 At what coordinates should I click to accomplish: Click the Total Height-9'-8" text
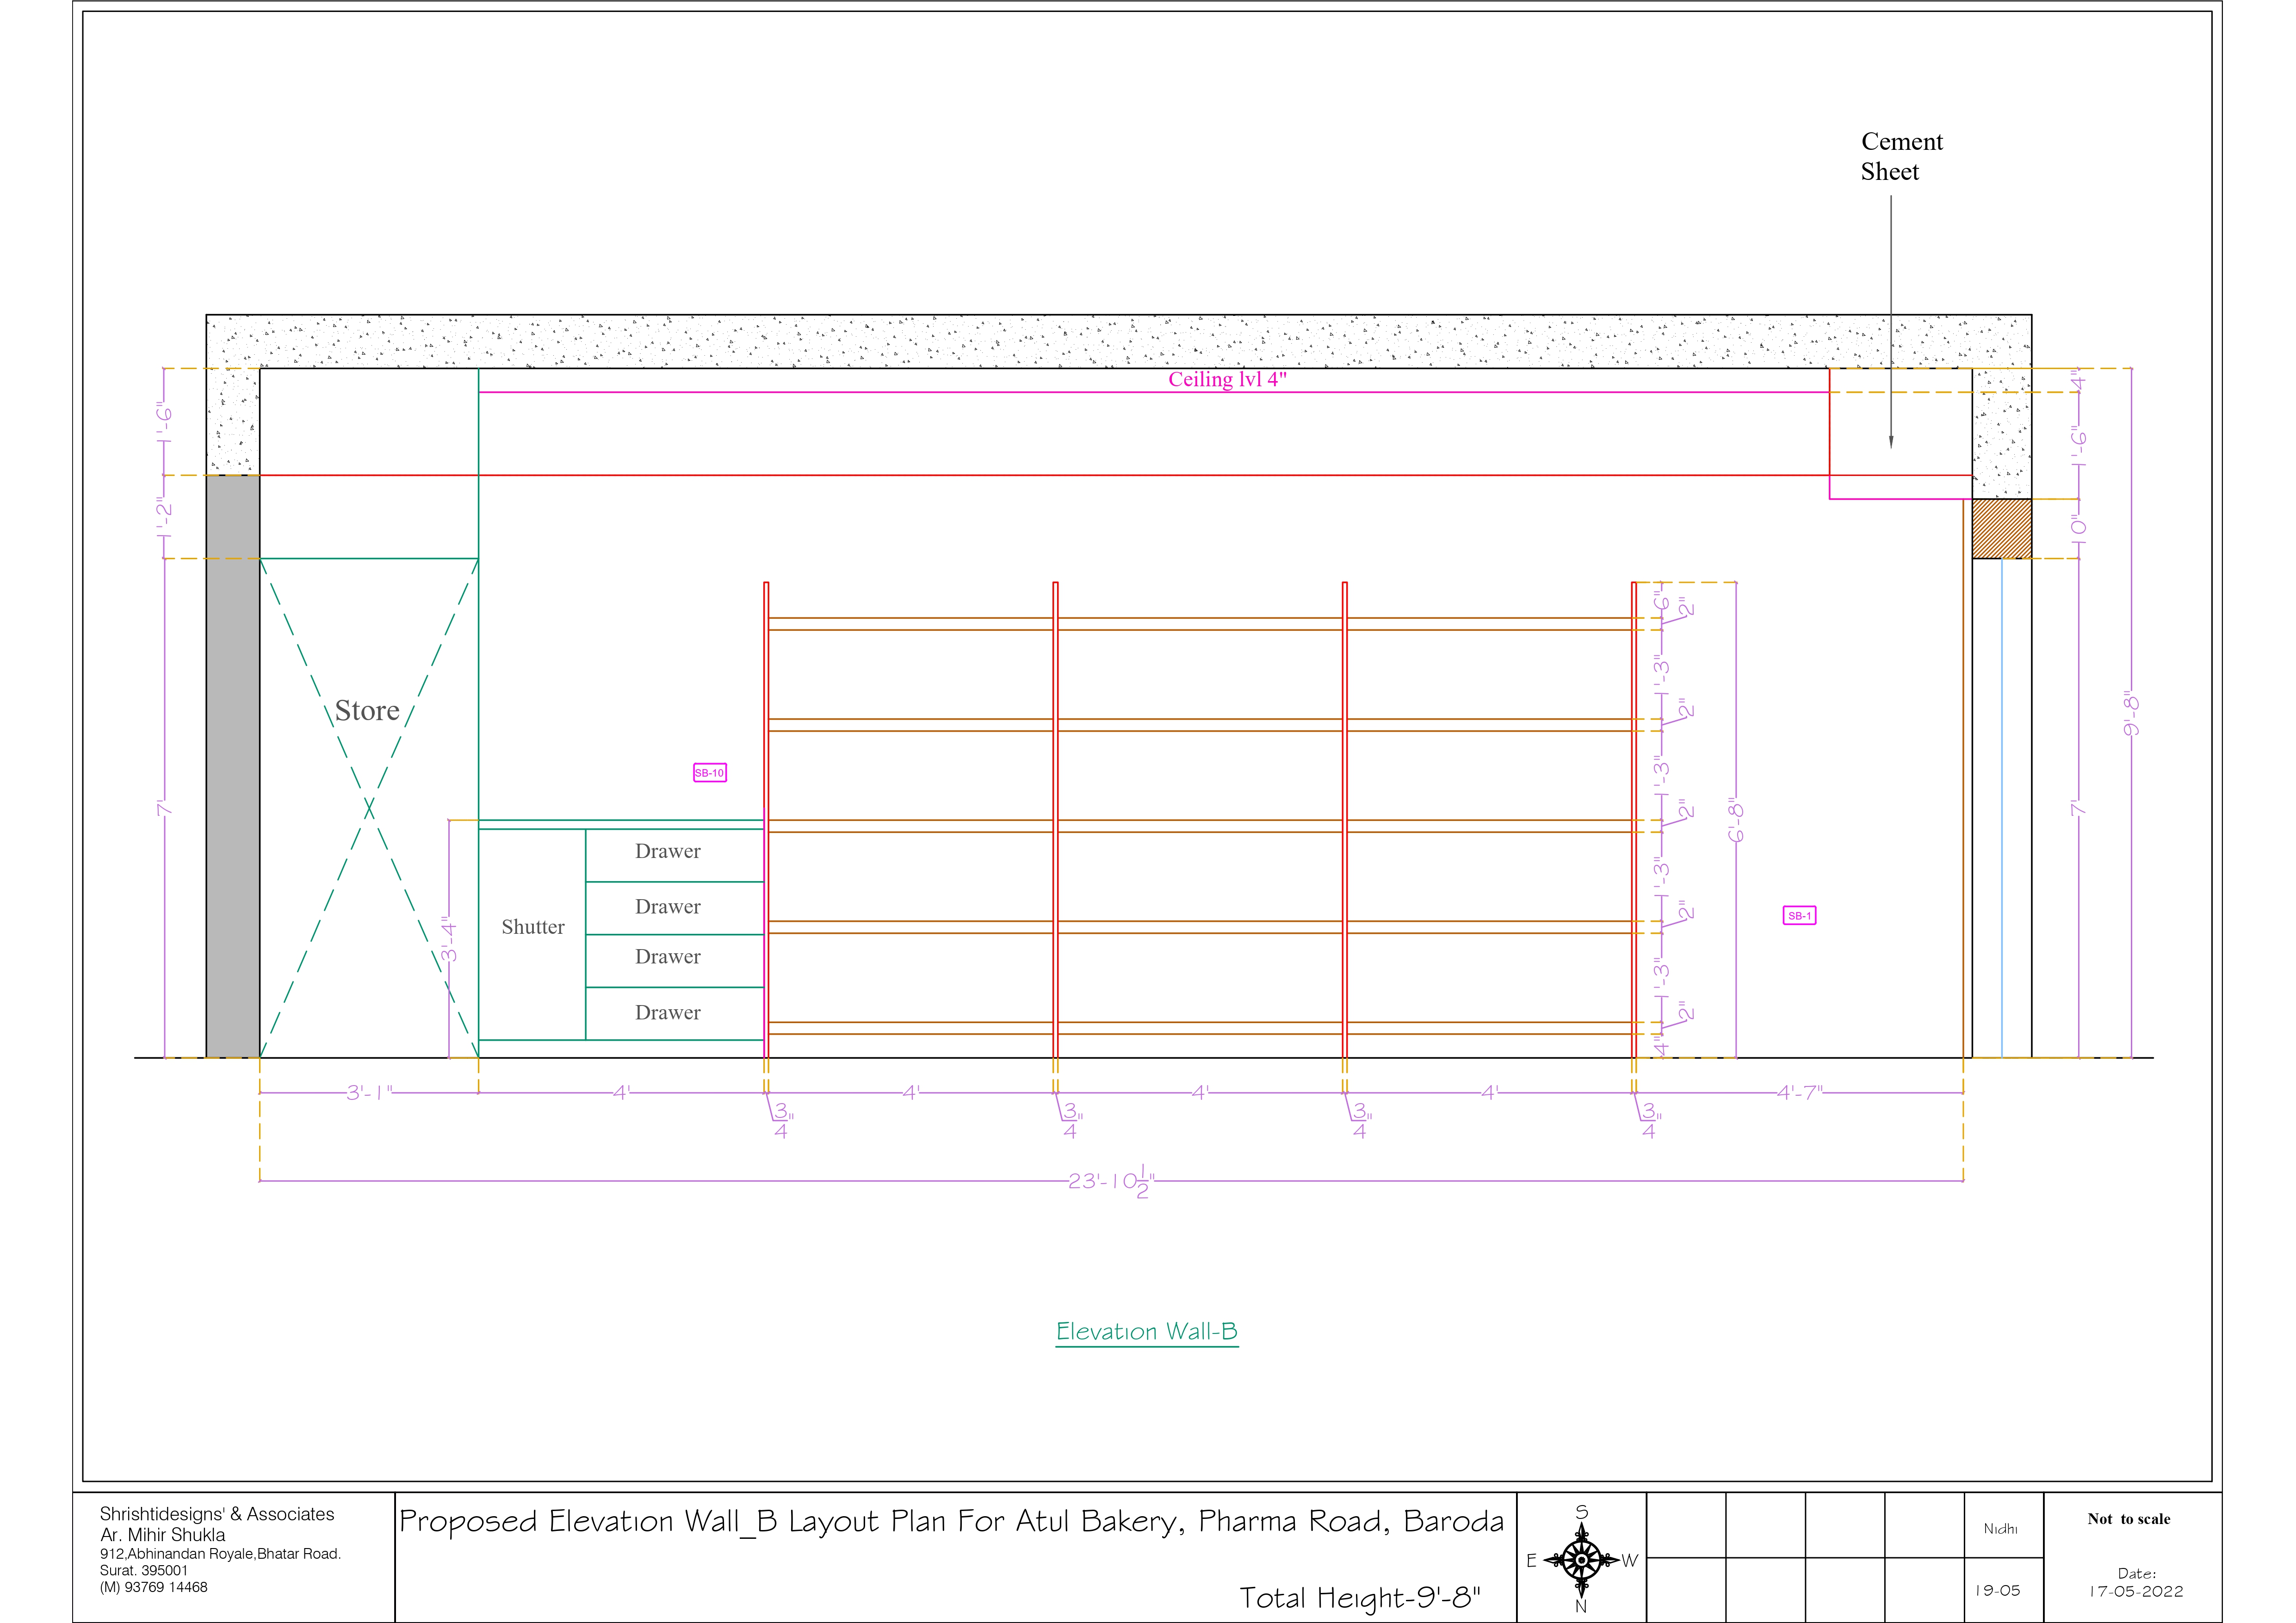coord(1359,1597)
